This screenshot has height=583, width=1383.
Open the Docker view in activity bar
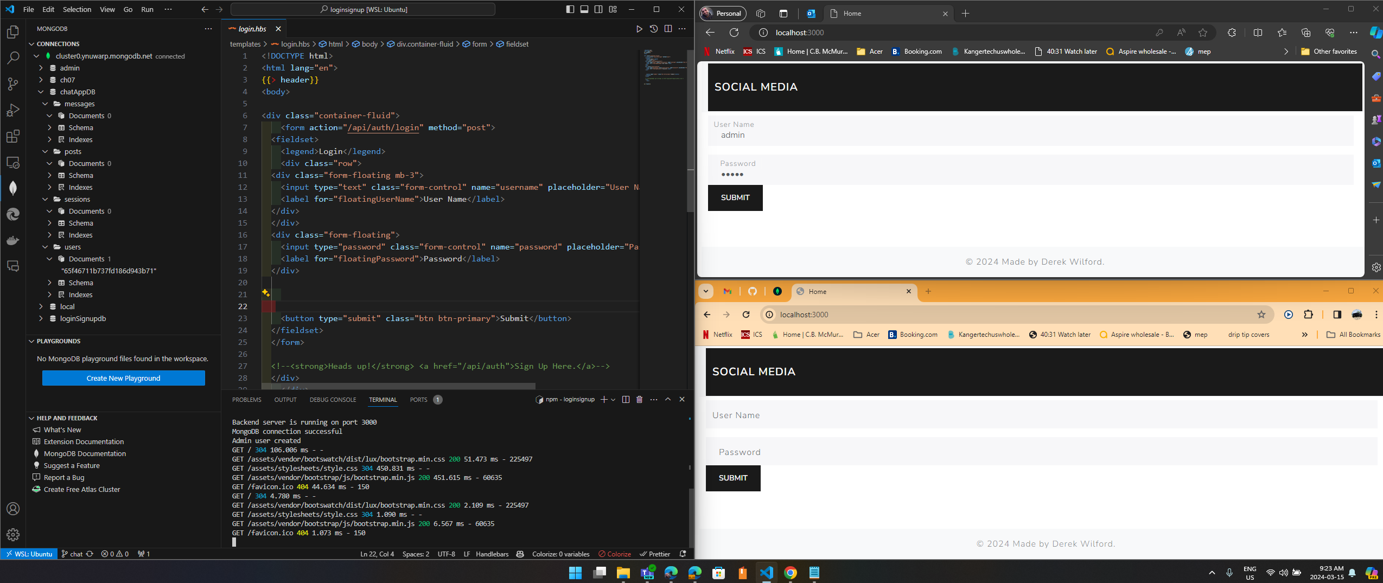13,240
